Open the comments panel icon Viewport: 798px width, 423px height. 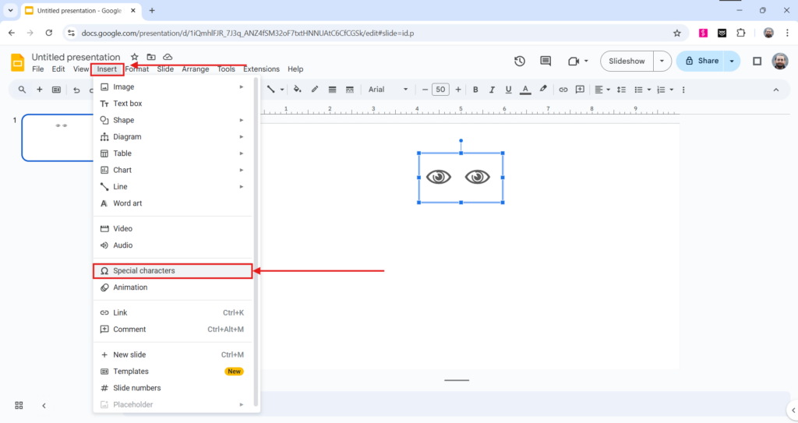pyautogui.click(x=546, y=61)
